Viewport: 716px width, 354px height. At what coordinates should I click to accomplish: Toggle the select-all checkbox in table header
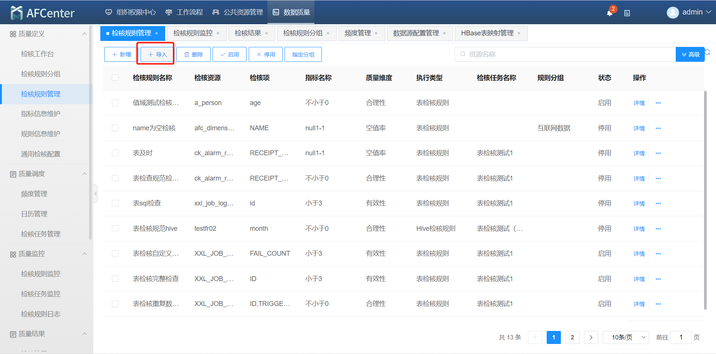pos(115,78)
